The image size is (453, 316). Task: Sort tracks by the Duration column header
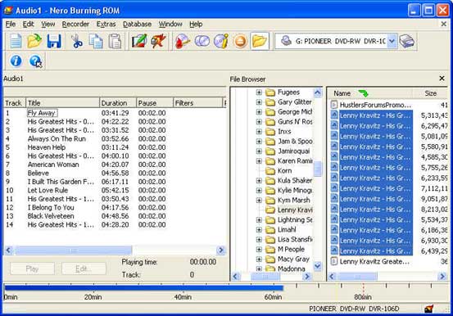tap(118, 103)
